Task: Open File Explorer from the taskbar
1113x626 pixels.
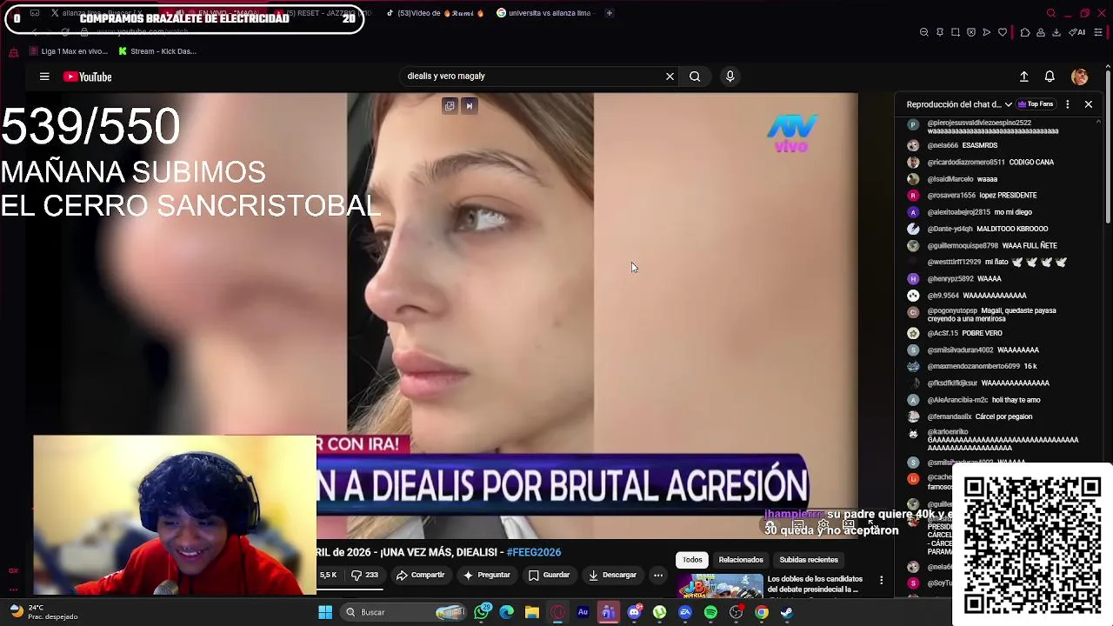Action: pyautogui.click(x=531, y=612)
